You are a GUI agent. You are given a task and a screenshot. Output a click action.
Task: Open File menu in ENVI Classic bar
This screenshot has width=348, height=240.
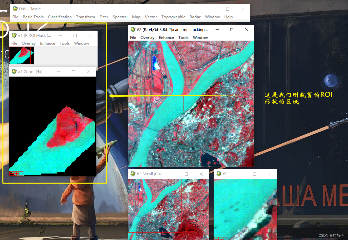pos(15,17)
